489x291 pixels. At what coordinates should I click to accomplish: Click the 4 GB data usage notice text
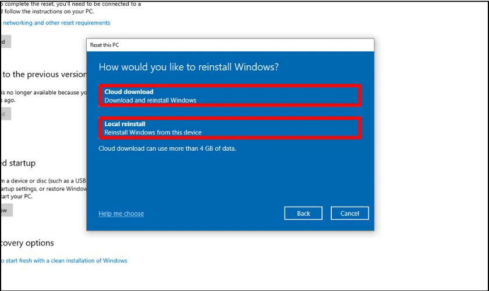[167, 148]
